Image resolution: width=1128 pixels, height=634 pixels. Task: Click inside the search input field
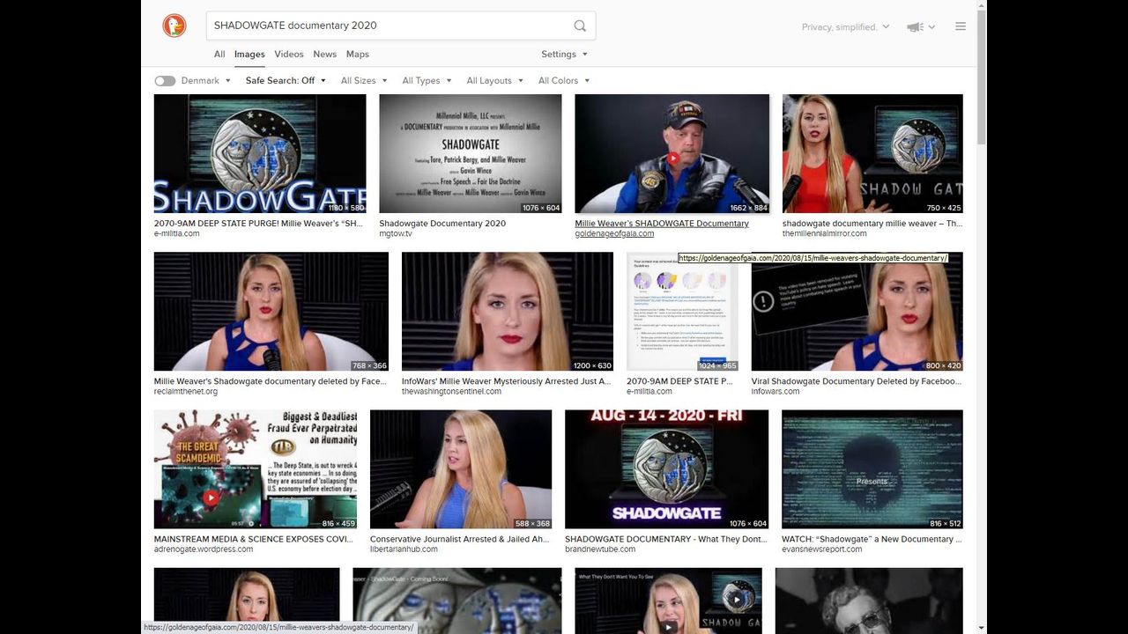(388, 26)
